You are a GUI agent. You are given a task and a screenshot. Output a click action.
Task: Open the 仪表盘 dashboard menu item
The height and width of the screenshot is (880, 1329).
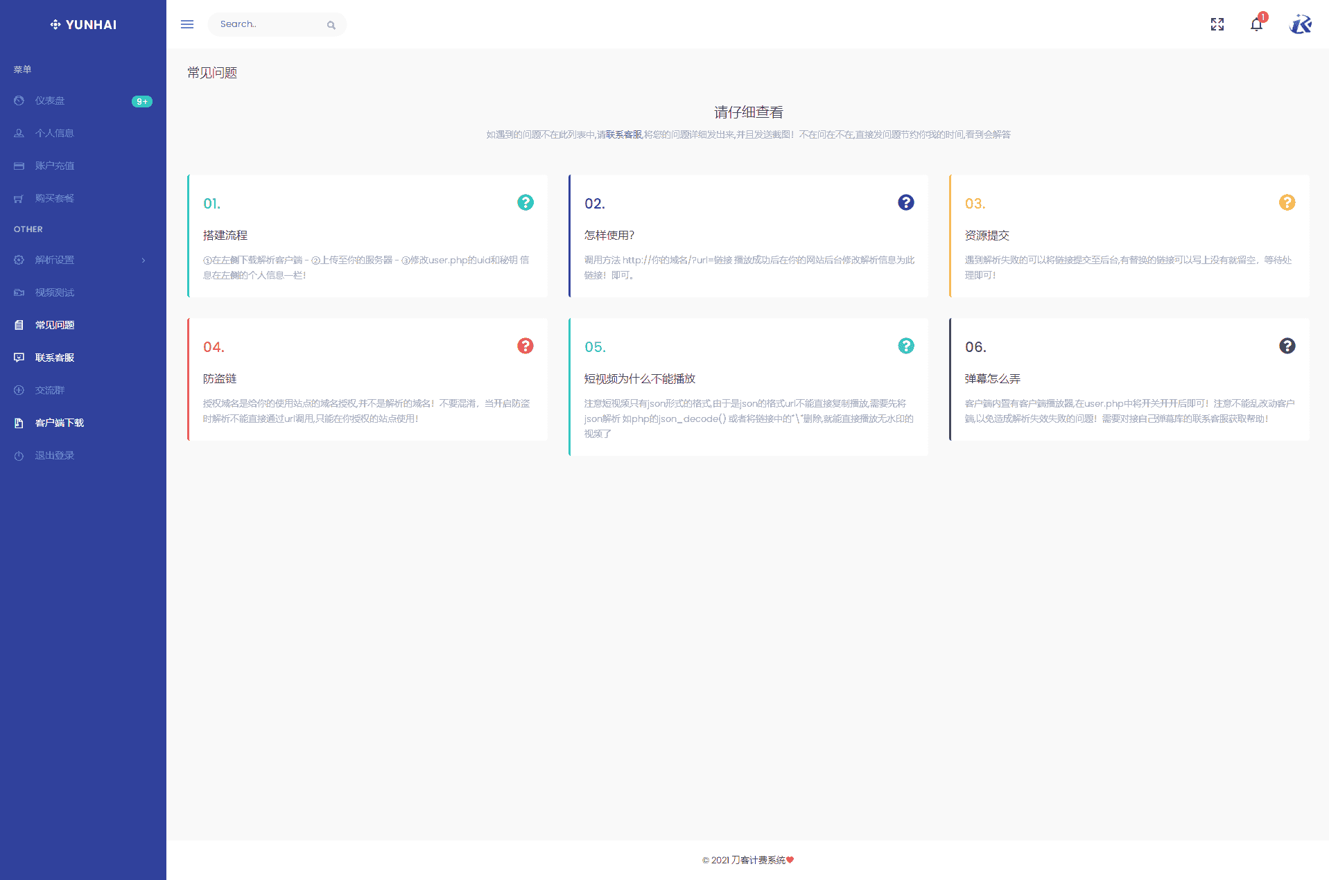click(x=50, y=100)
